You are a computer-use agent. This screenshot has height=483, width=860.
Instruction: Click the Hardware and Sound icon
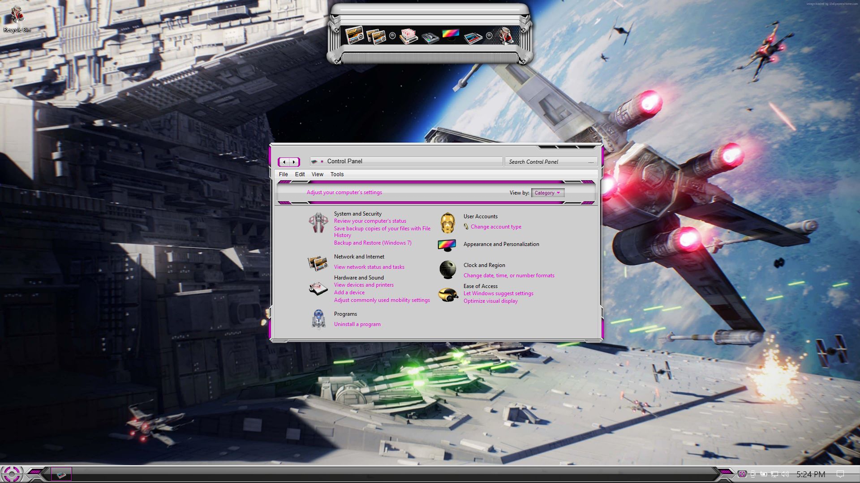318,288
